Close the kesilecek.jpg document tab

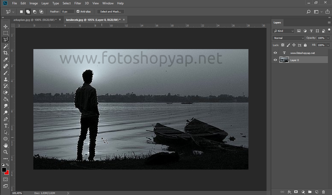[124, 20]
